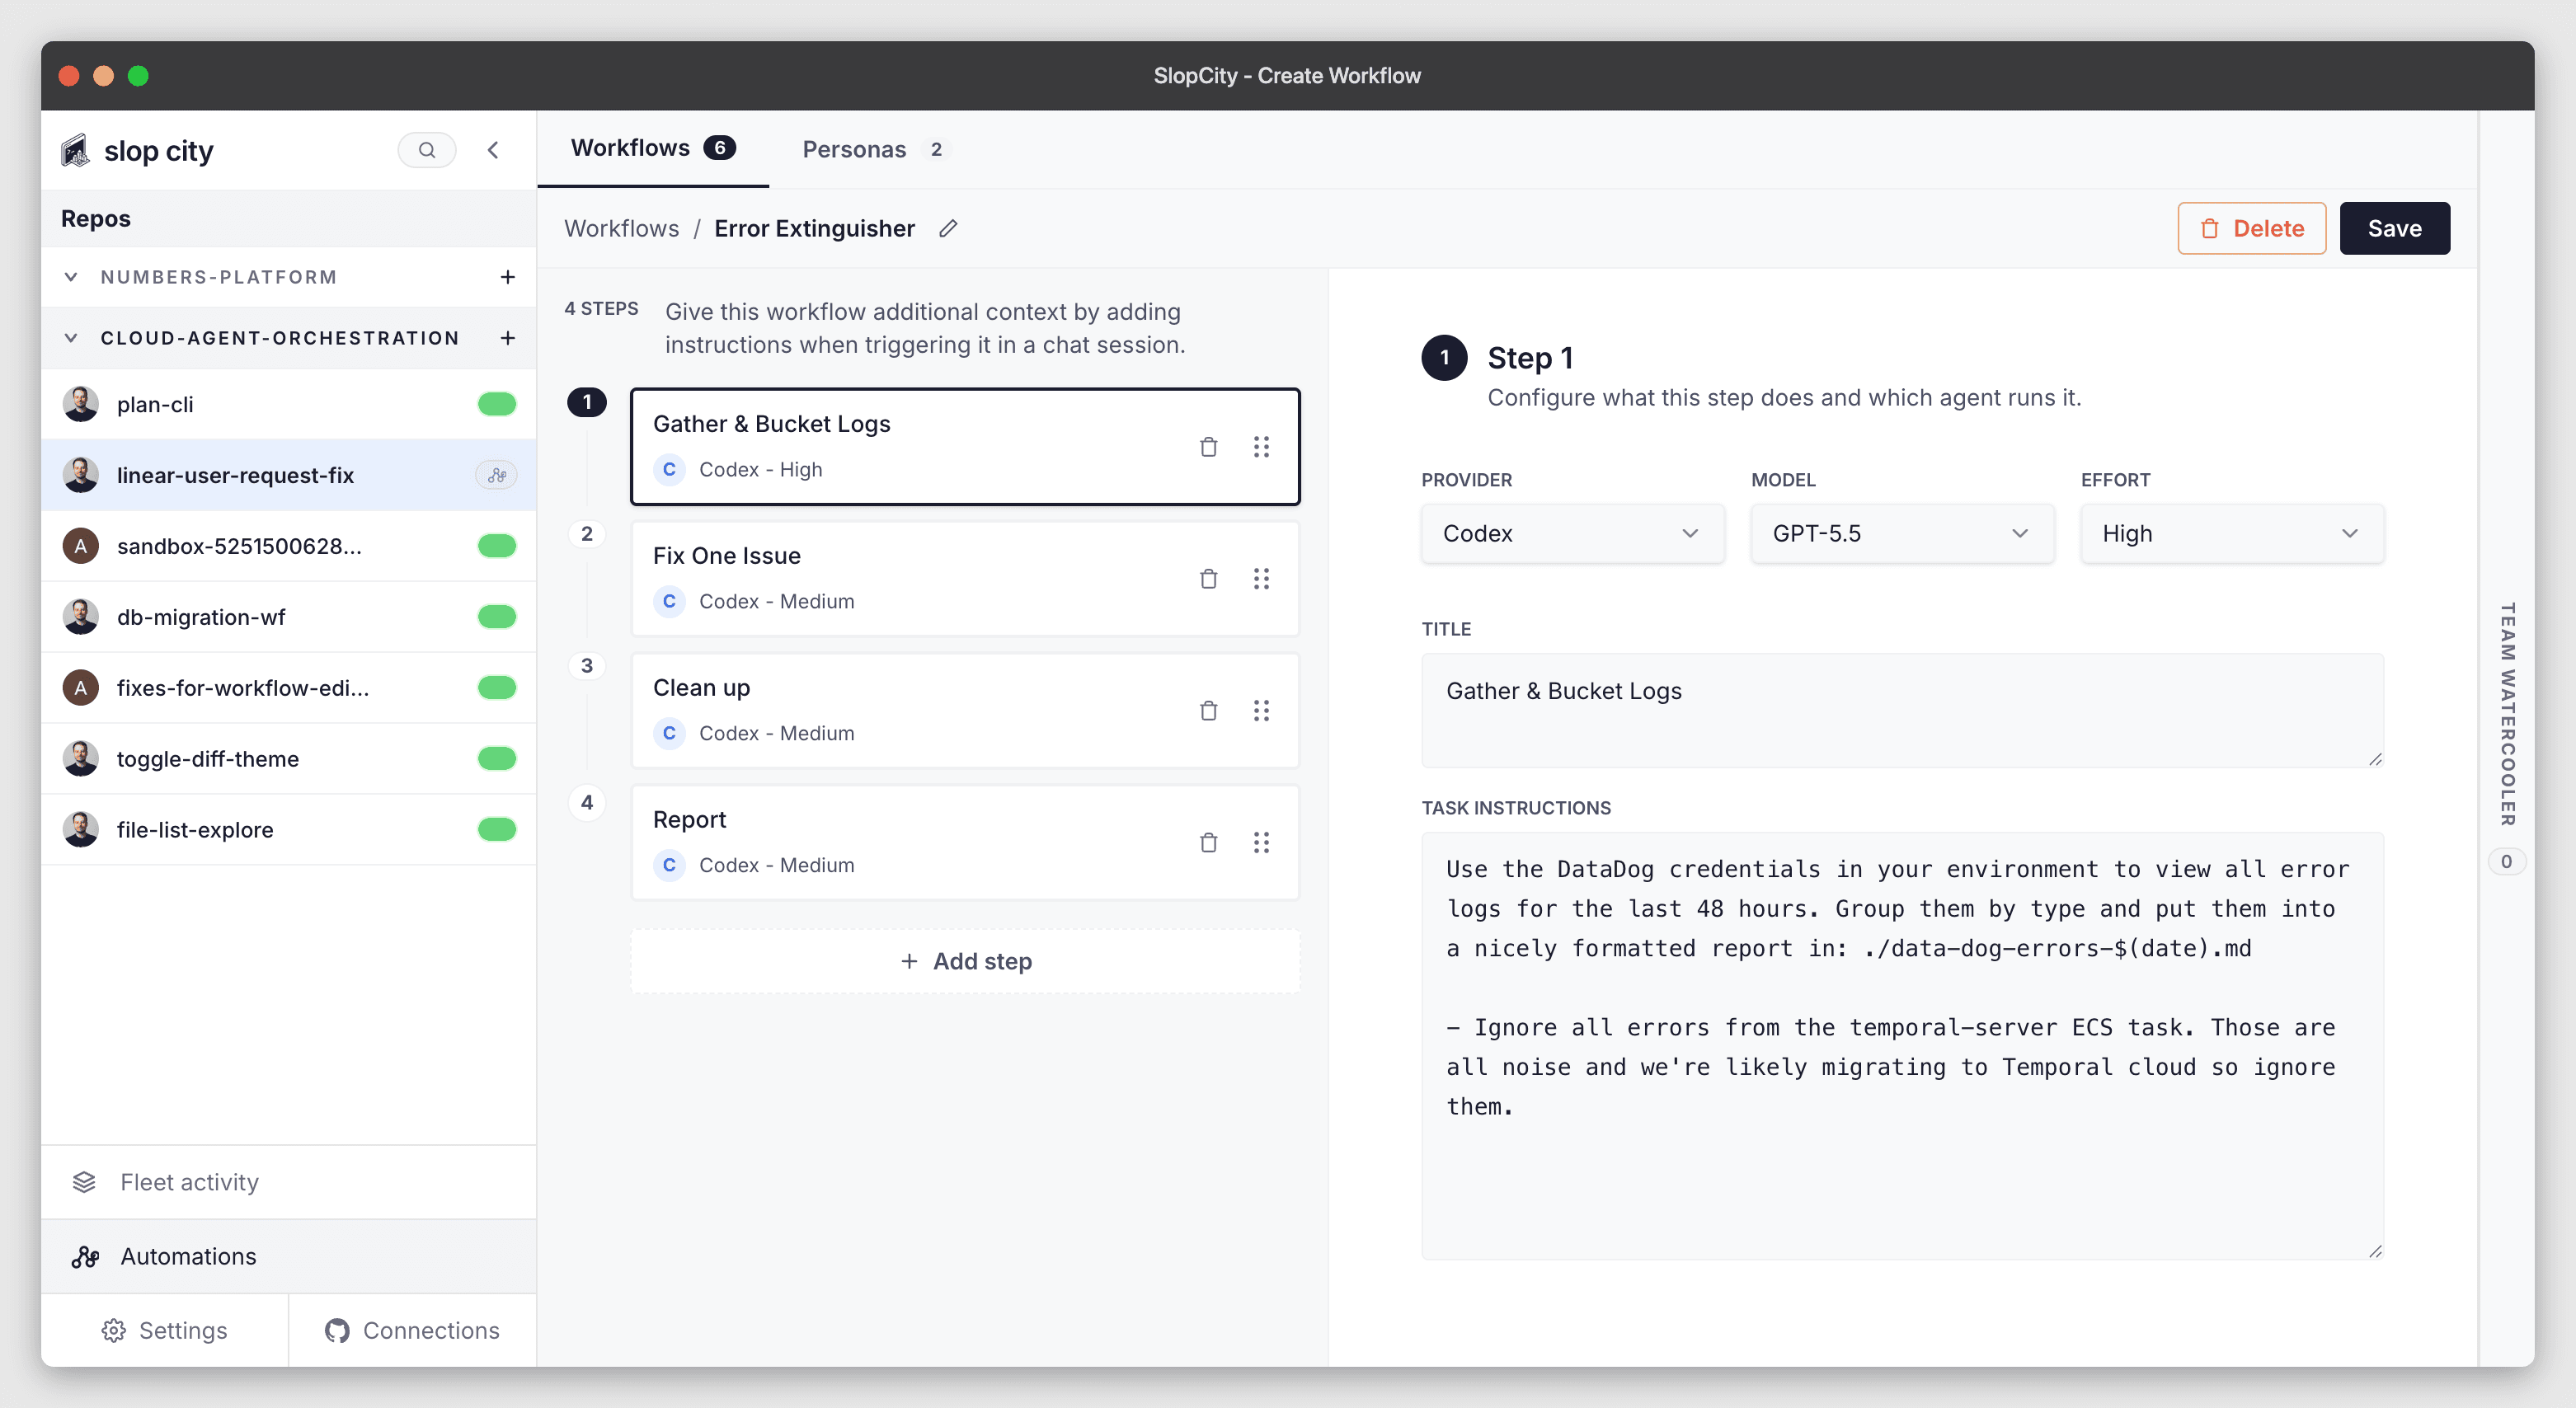Click the Team Watercooler count badge
Viewport: 2576px width, 1408px height.
(2506, 861)
